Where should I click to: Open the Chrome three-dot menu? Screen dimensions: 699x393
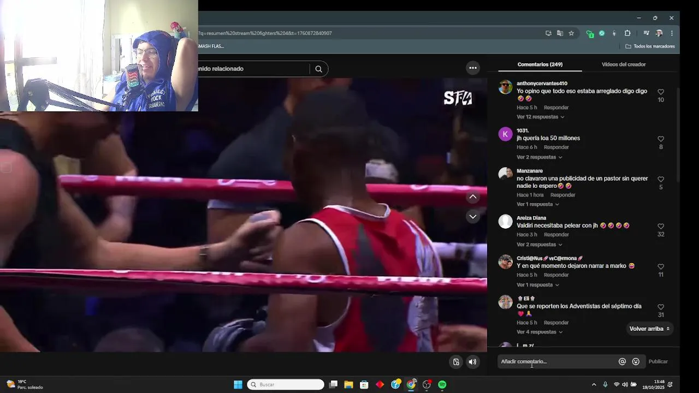(672, 33)
